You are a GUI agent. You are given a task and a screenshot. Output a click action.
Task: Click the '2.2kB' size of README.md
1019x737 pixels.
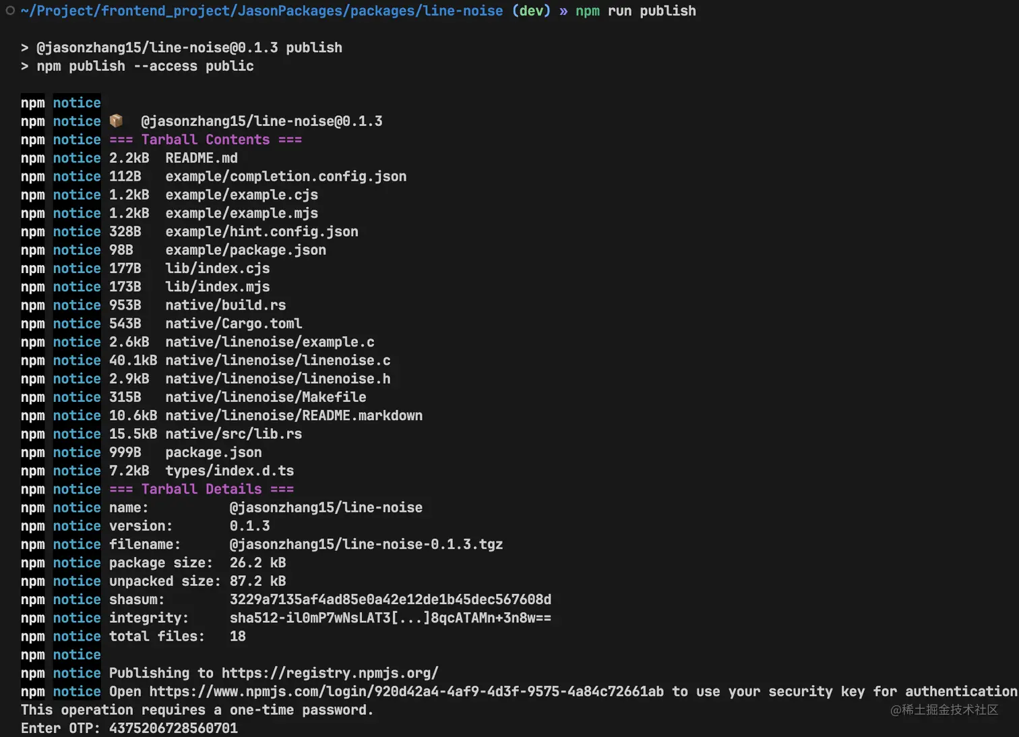point(129,158)
